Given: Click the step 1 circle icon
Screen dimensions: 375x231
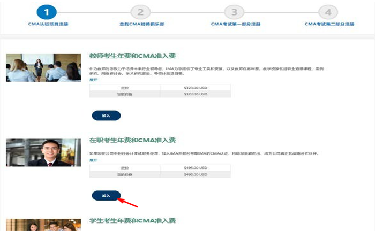Looking at the screenshot, I should pos(47,12).
